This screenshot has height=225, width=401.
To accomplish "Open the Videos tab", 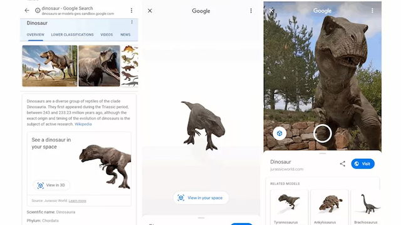I will pos(107,35).
